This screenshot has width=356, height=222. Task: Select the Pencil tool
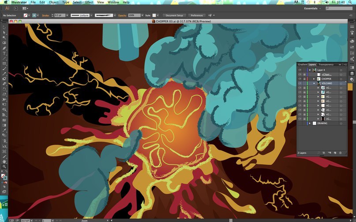4,74
